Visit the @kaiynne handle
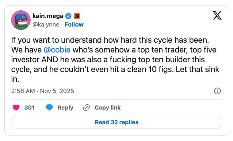 [x=46, y=24]
